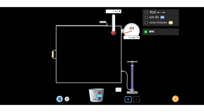Image resolution: width=204 pixels, height=112 pixels.
Task: Click the step-forward button
Action: click(67, 99)
